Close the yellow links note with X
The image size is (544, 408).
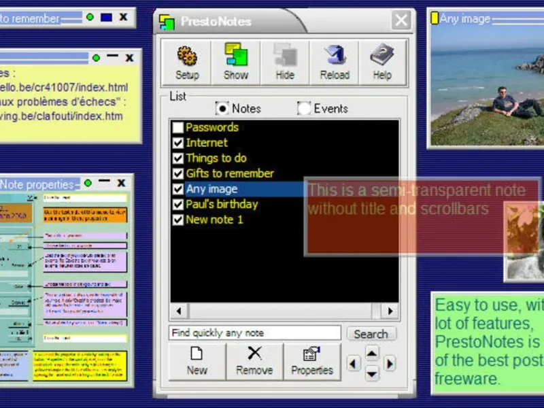(129, 58)
